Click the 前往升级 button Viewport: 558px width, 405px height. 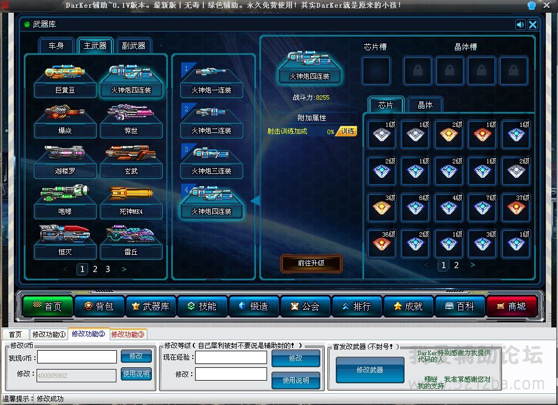311,263
